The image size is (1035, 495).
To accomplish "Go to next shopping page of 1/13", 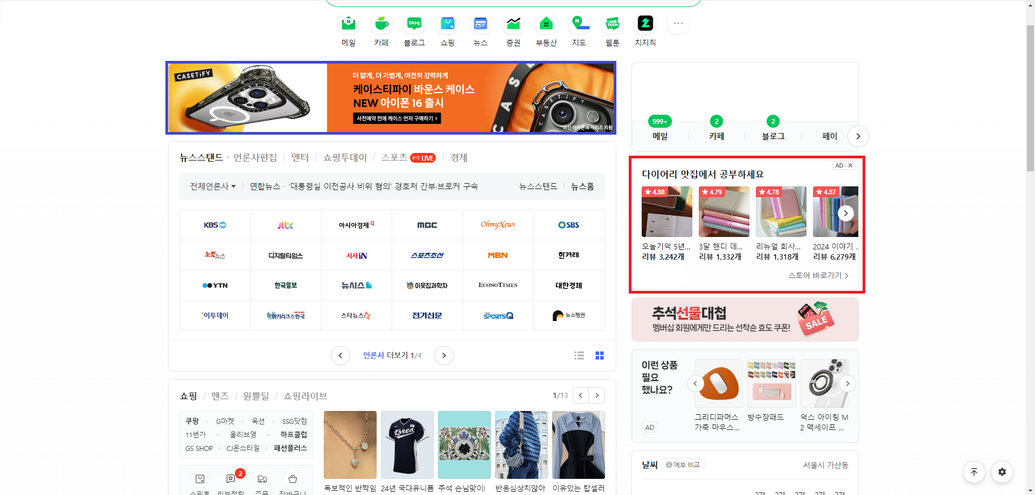I will coord(597,395).
